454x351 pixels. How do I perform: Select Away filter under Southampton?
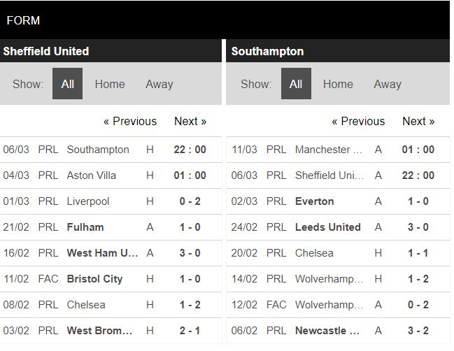[387, 84]
